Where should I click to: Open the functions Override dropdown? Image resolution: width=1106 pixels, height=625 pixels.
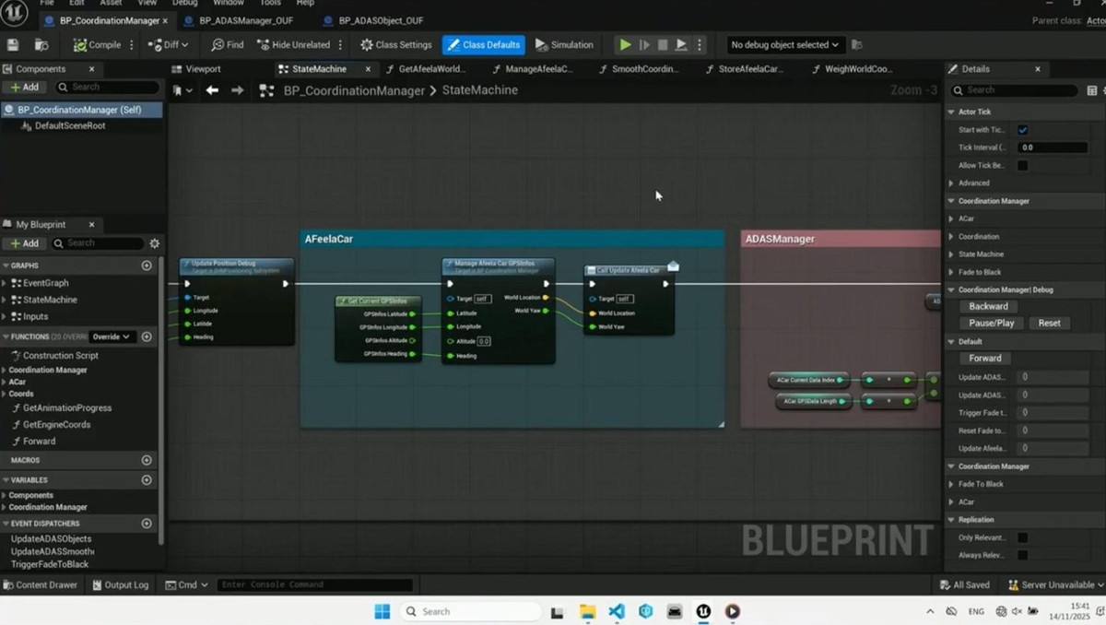tap(112, 337)
